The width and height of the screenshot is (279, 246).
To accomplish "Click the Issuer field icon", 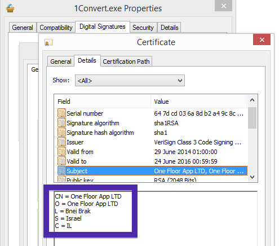I will point(61,142).
